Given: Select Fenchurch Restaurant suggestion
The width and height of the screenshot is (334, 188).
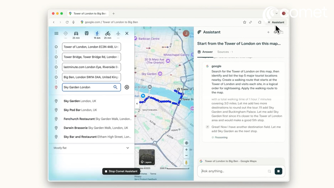Looking at the screenshot, I should 92,119.
